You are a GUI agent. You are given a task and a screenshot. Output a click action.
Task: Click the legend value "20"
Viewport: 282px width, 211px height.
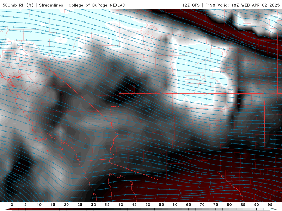pos(66,205)
